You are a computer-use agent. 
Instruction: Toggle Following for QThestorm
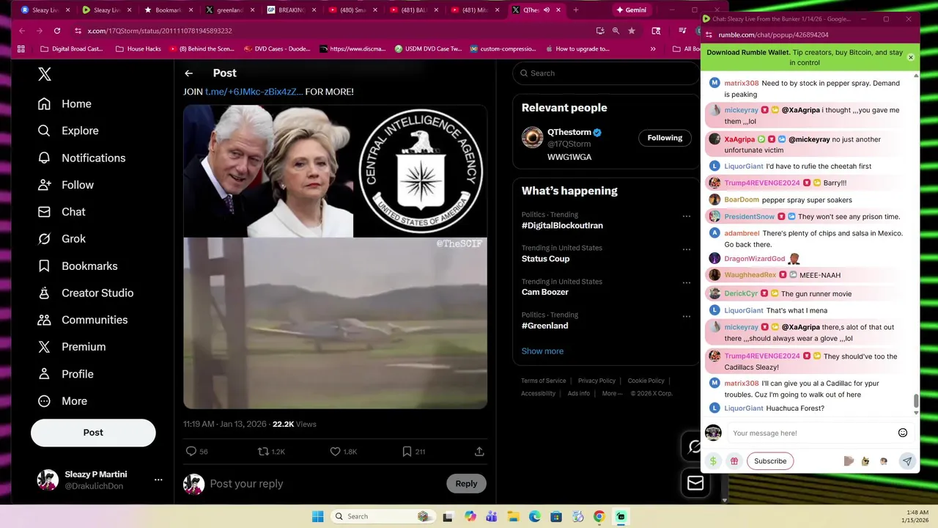pos(665,138)
